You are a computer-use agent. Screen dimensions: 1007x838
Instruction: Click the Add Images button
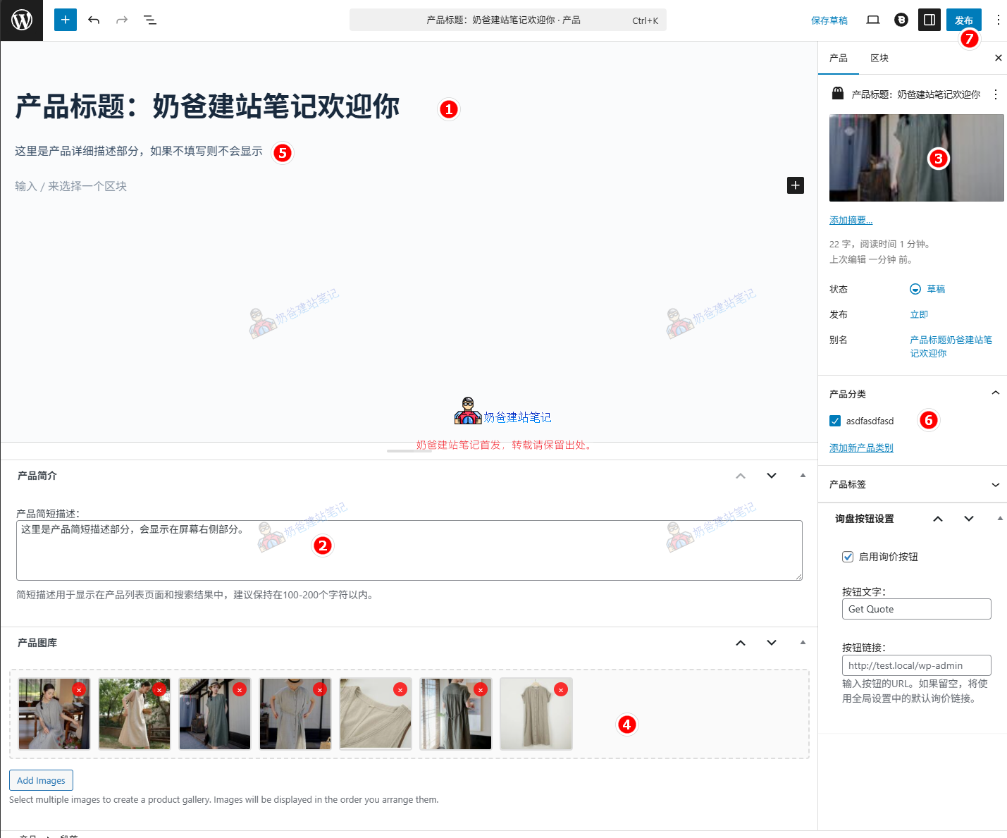[41, 780]
